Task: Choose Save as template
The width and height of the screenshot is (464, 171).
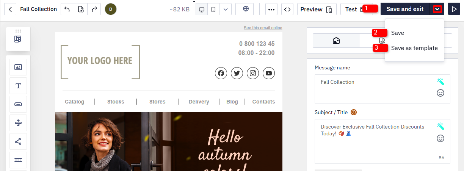Action: pyautogui.click(x=414, y=48)
